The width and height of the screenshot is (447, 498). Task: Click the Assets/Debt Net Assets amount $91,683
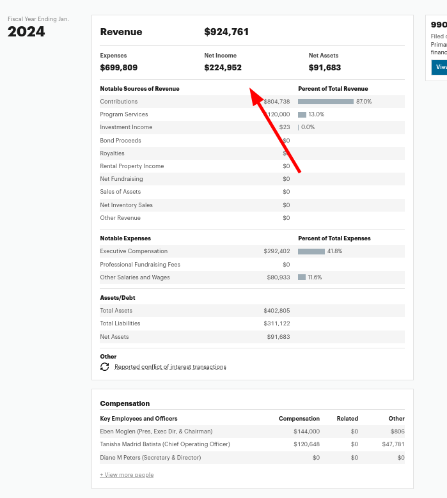[x=278, y=337]
